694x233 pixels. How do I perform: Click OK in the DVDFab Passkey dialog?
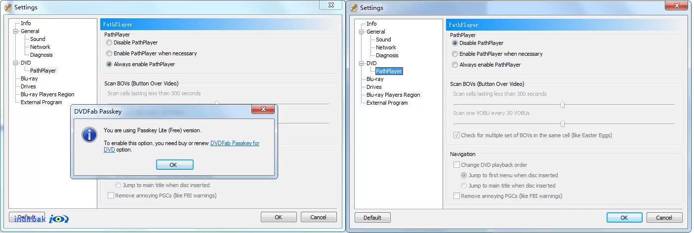click(x=174, y=165)
